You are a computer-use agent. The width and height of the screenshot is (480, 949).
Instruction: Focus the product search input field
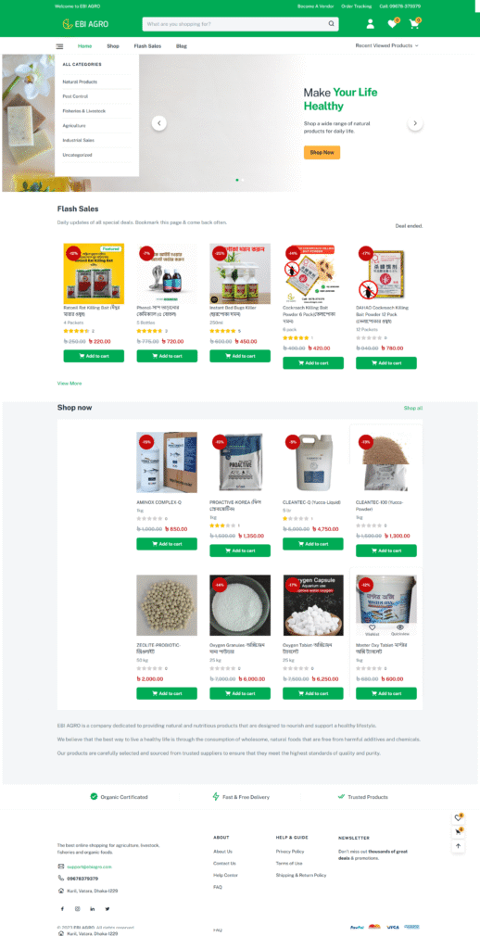[x=234, y=24]
